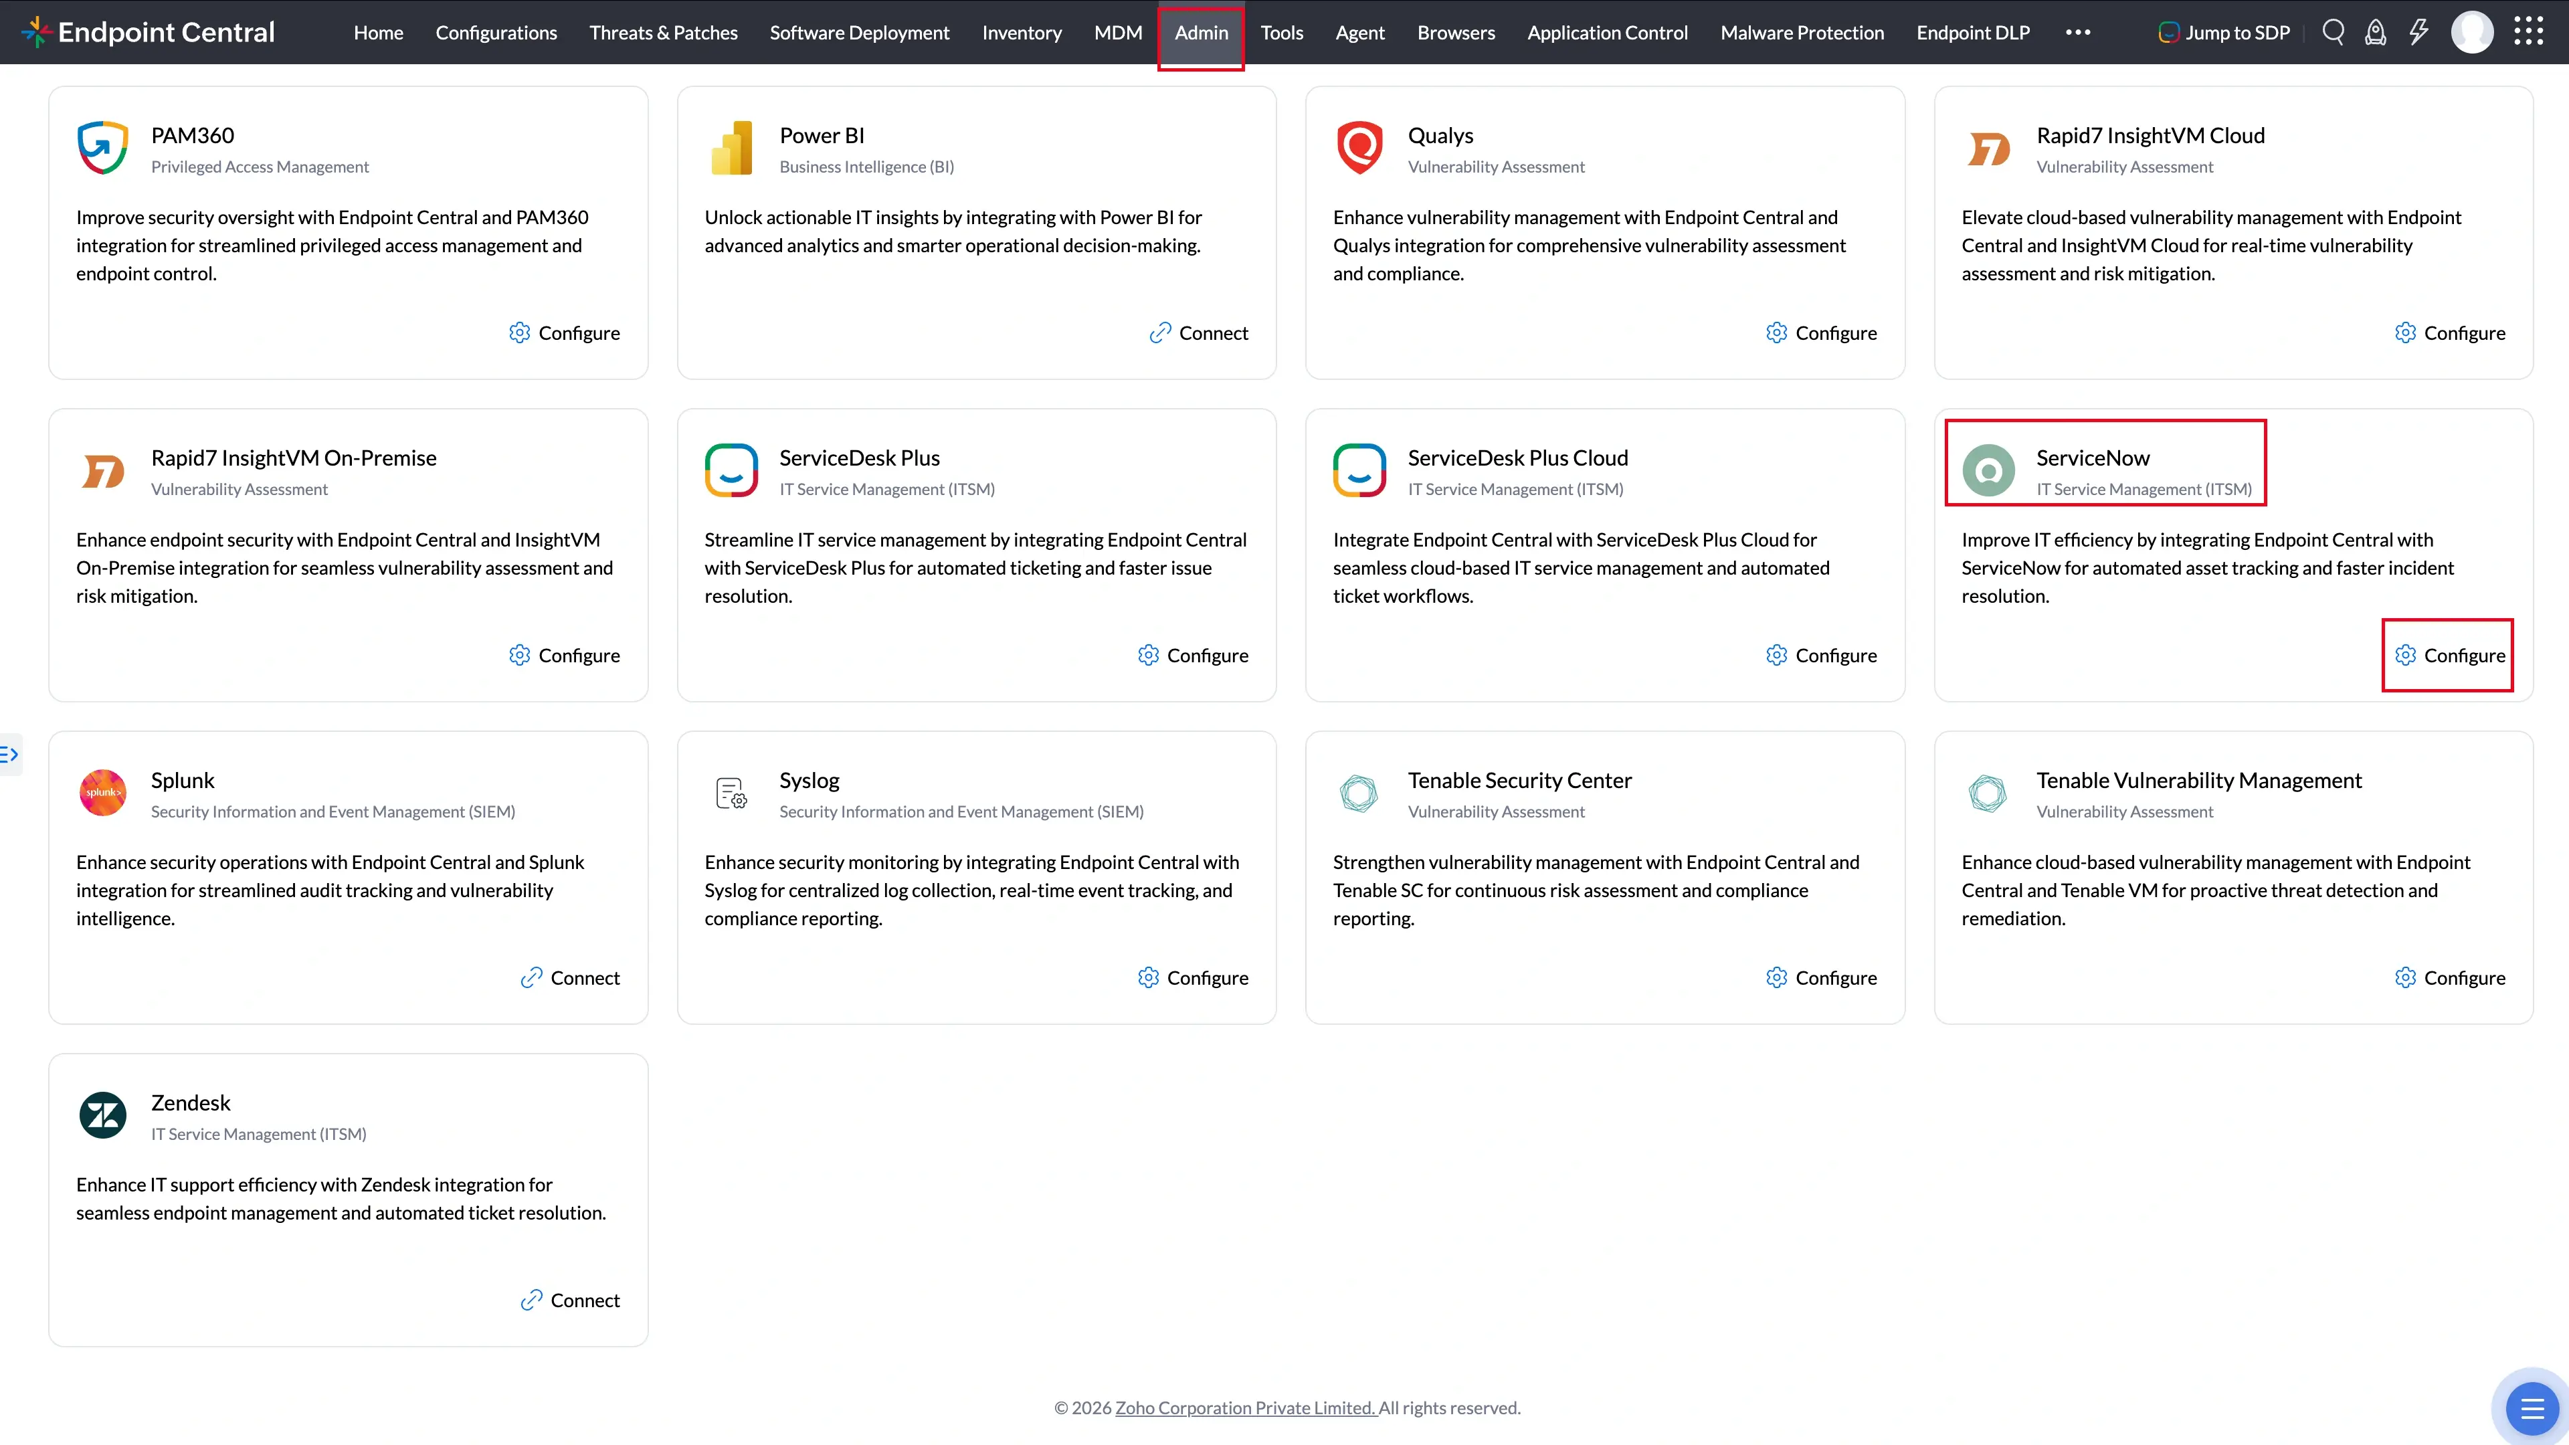Connect the Power BI integration

pos(1199,333)
